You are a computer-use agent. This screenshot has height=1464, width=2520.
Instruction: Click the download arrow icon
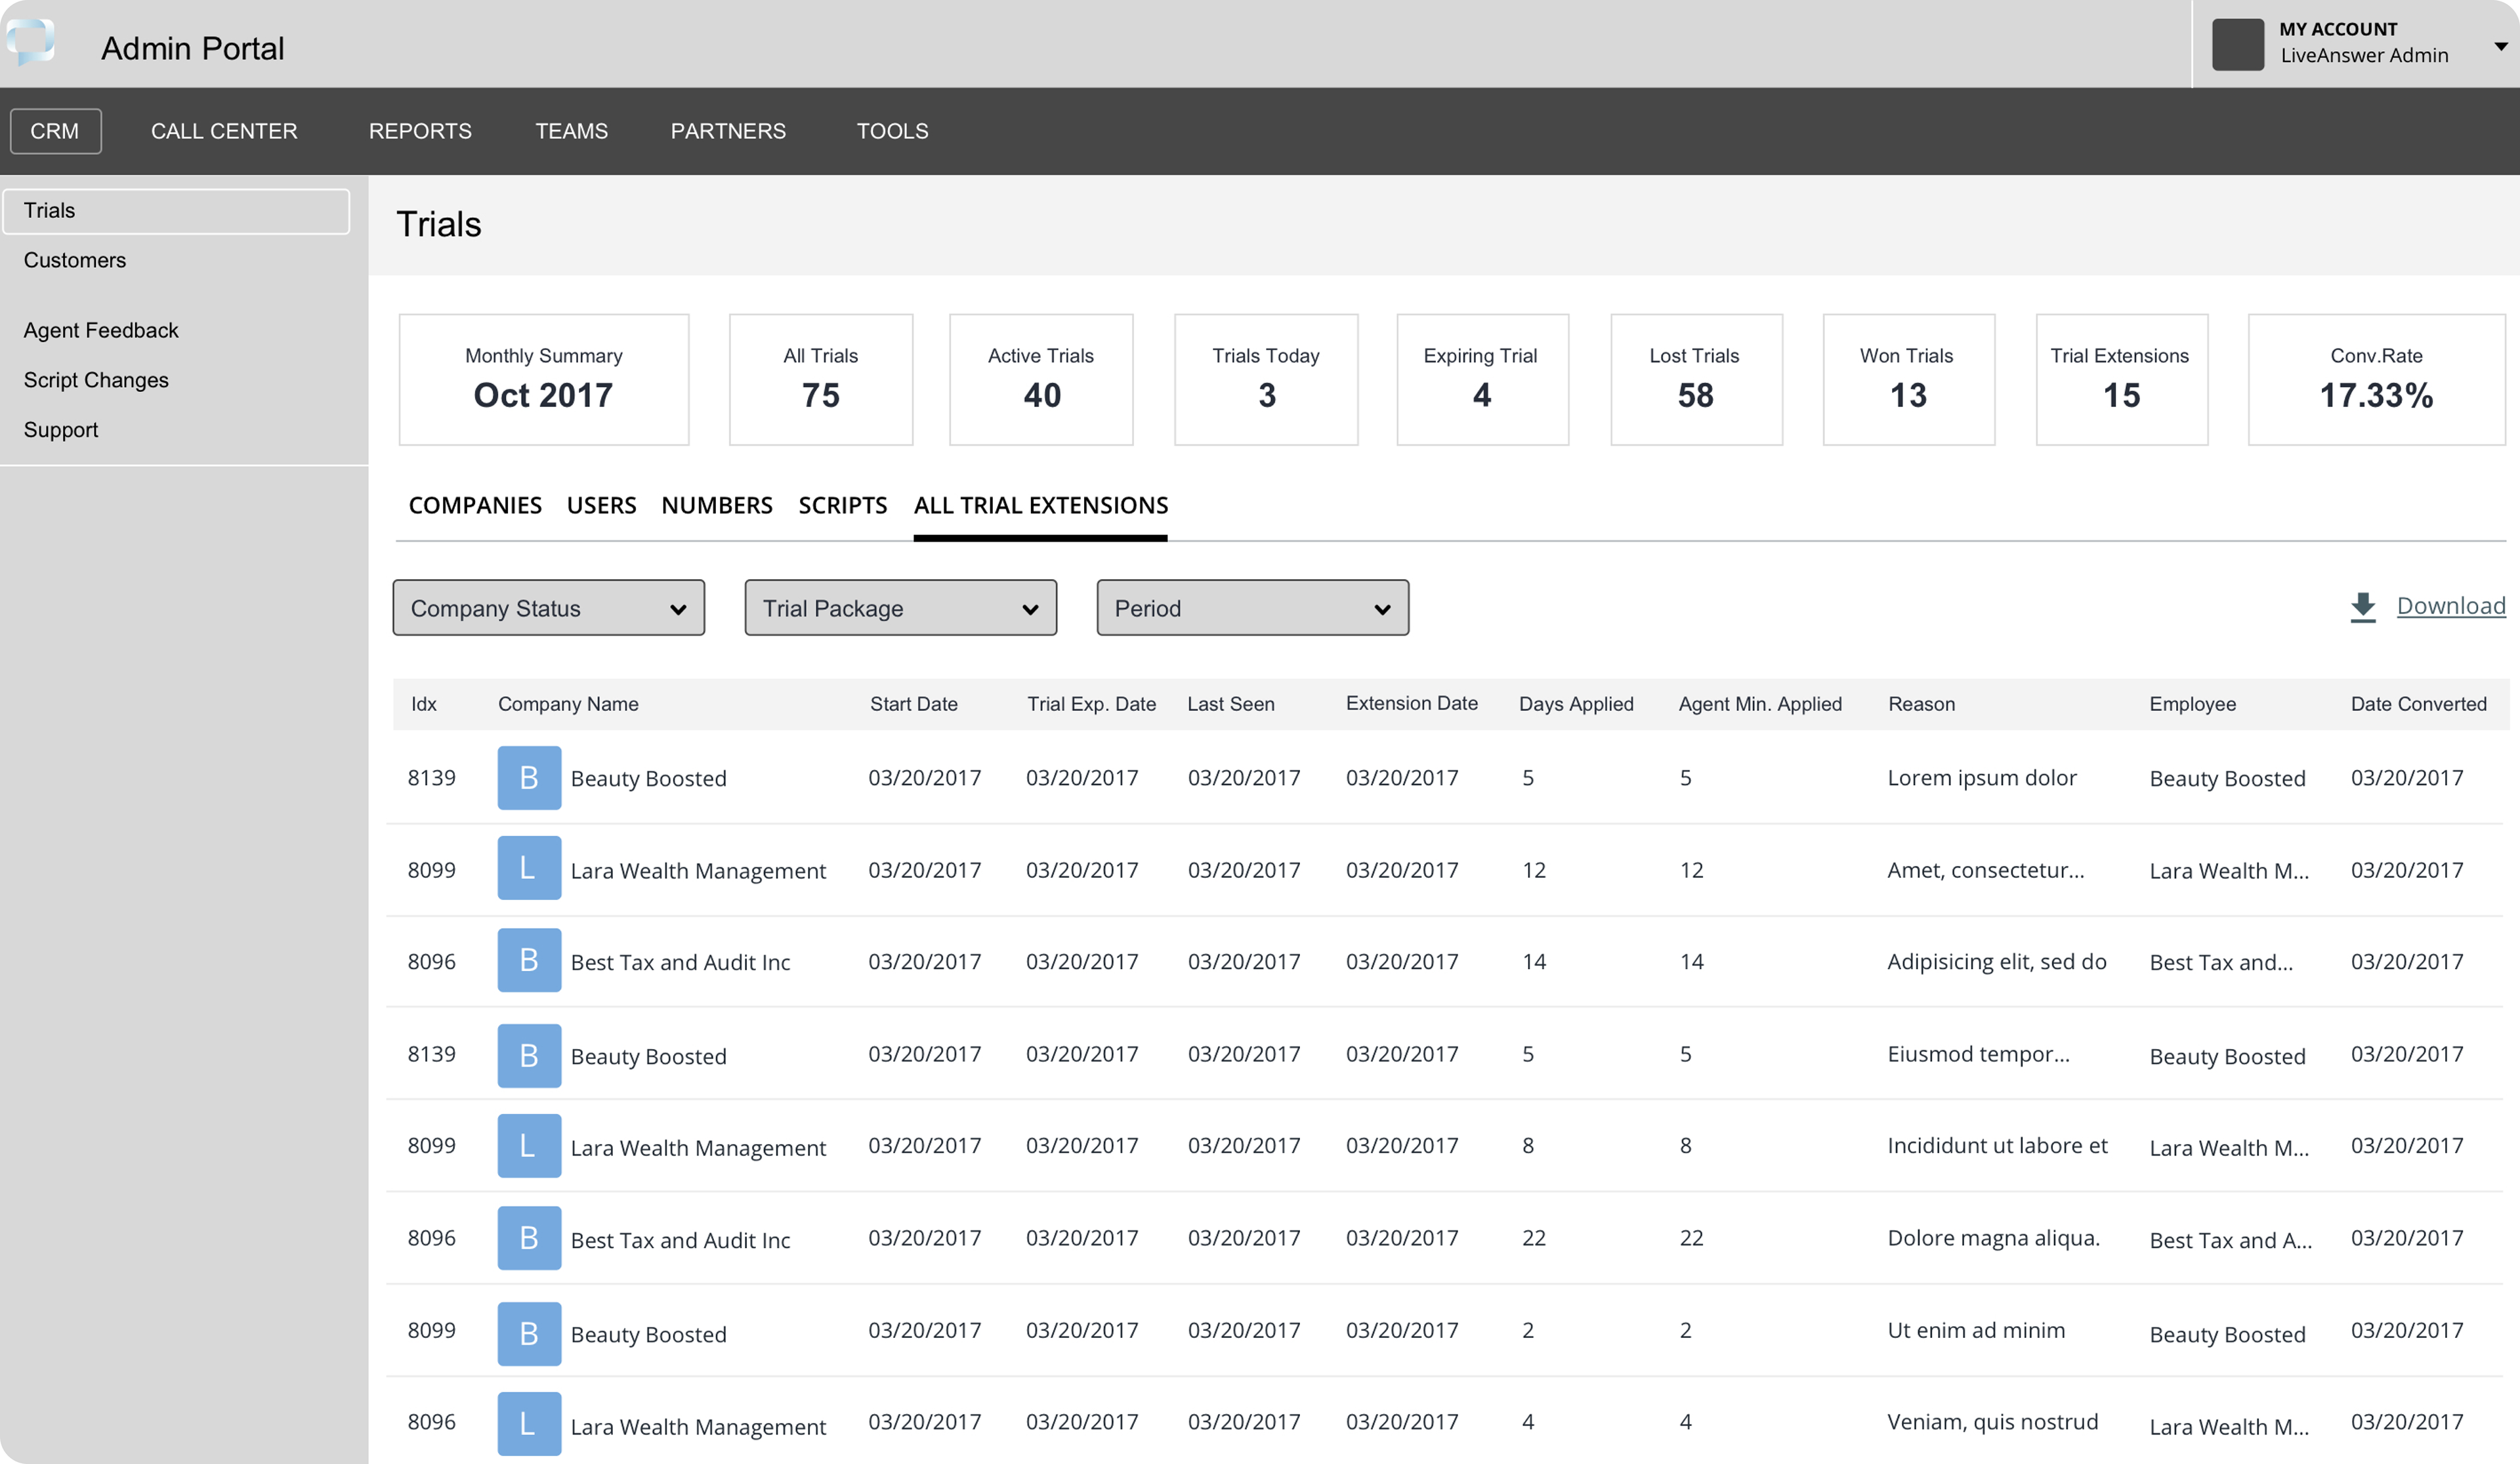click(2362, 607)
